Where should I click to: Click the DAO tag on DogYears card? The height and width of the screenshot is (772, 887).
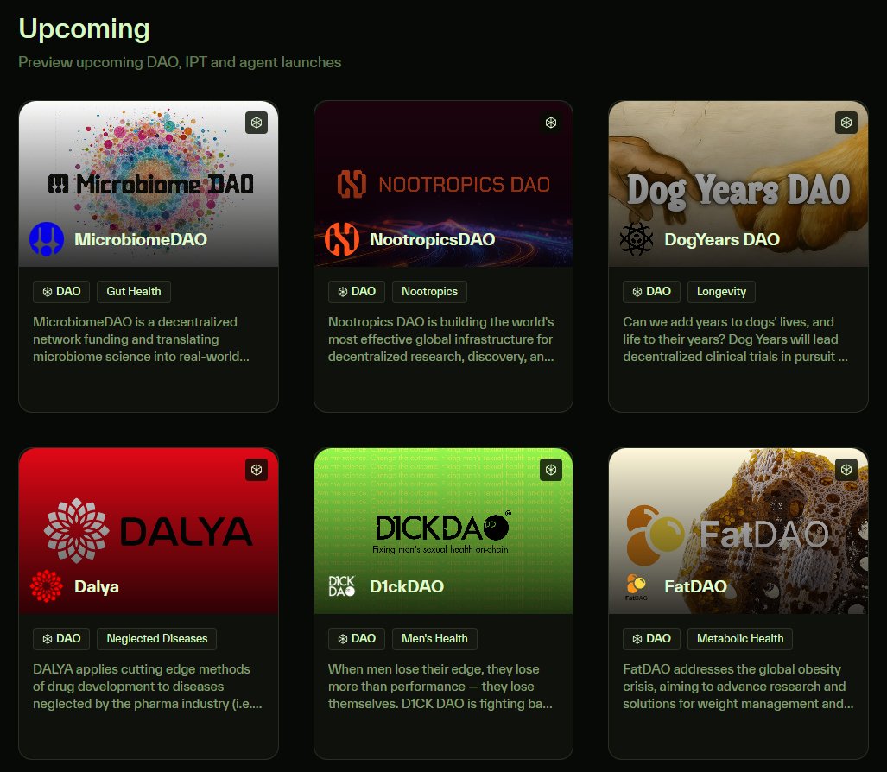pyautogui.click(x=652, y=291)
